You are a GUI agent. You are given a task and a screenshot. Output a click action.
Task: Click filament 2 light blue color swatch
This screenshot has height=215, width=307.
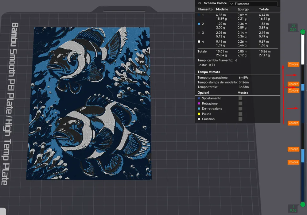pyautogui.click(x=199, y=24)
